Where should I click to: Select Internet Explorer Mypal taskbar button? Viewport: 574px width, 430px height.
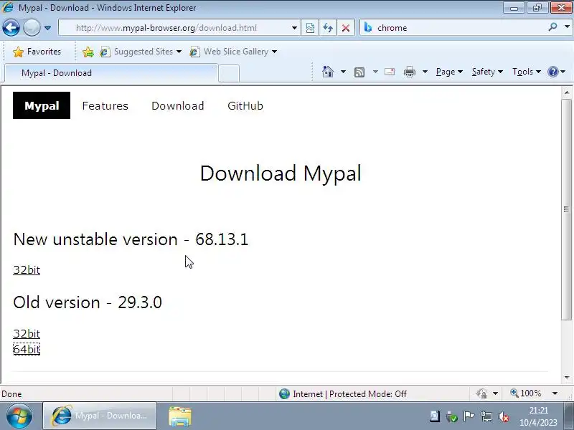[100, 416]
